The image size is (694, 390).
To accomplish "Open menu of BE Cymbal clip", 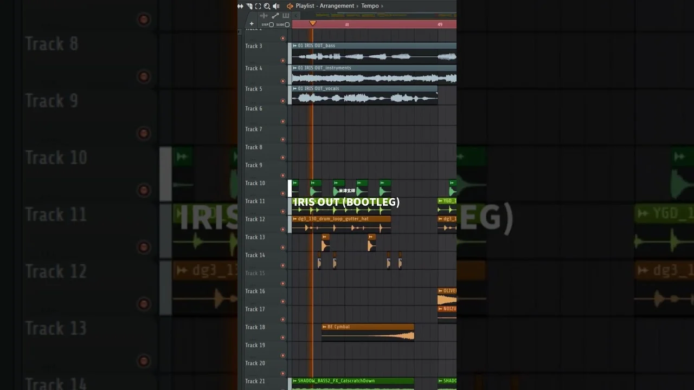I will [x=325, y=327].
